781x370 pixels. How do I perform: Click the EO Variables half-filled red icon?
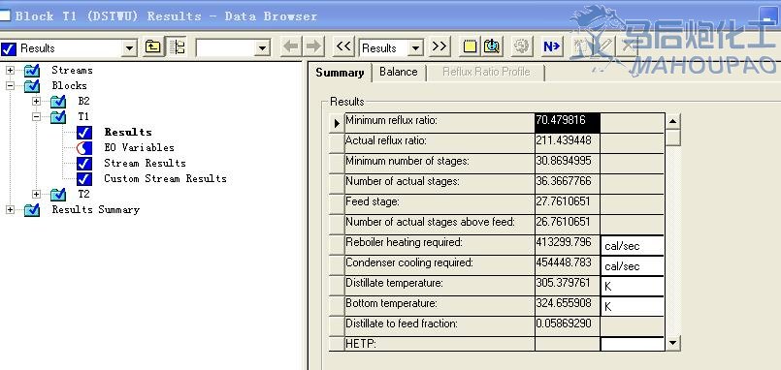[x=84, y=147]
